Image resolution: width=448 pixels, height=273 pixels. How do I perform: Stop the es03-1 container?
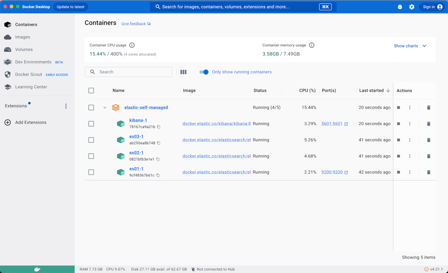(399, 140)
